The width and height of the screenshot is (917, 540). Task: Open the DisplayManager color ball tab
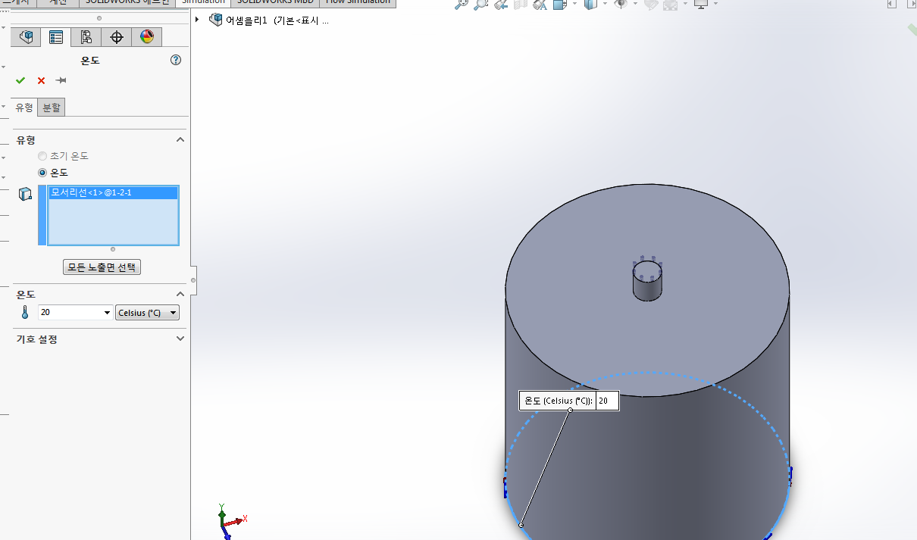point(147,37)
